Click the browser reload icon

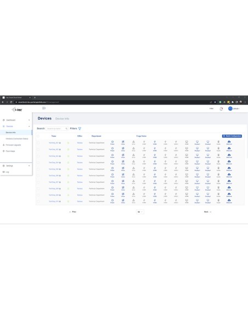(x=11, y=102)
